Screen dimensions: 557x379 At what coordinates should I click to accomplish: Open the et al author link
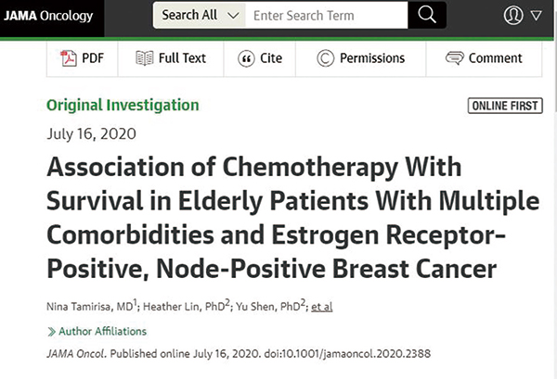coord(322,307)
